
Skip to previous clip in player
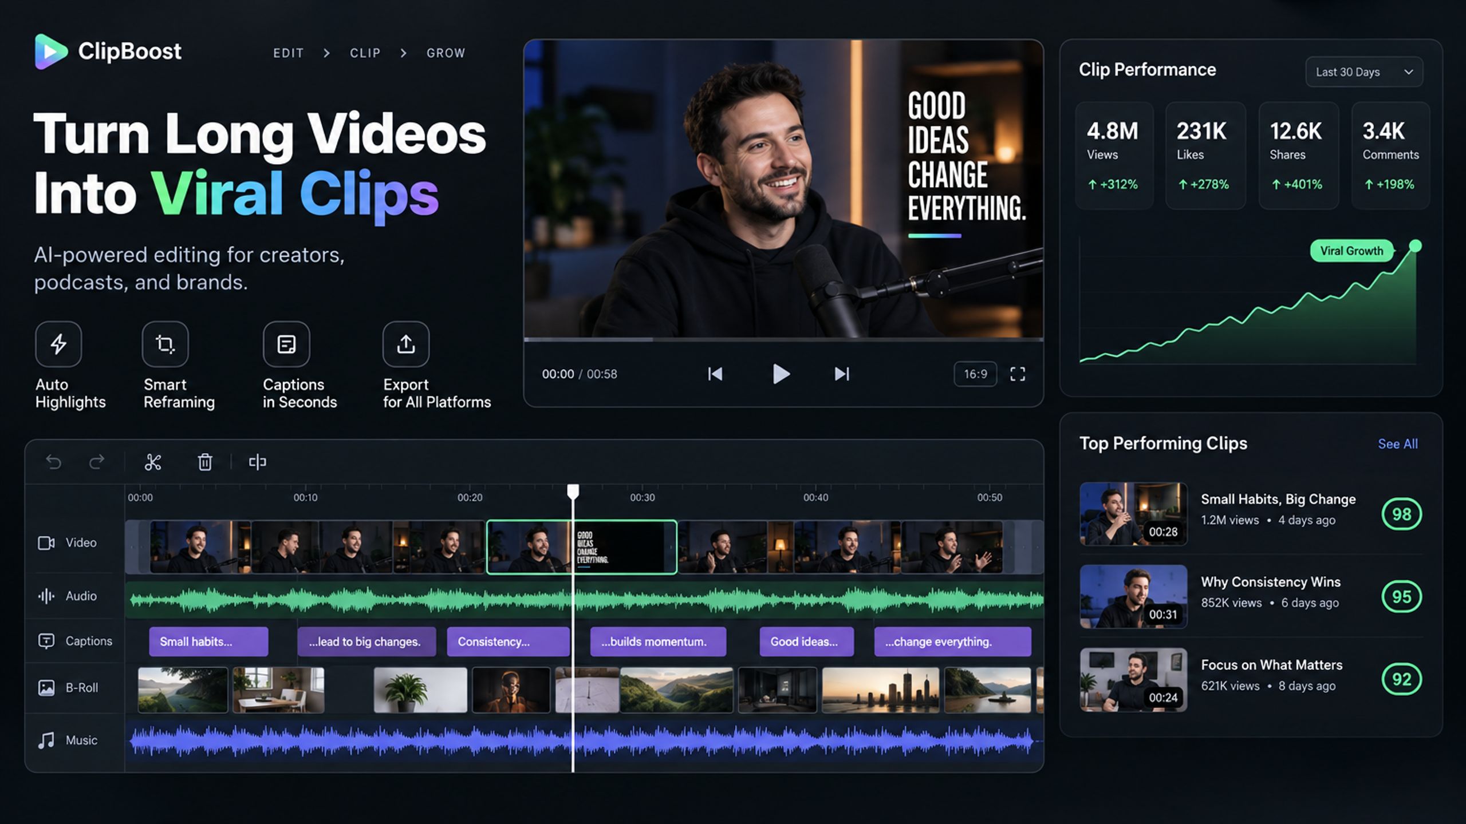coord(715,374)
